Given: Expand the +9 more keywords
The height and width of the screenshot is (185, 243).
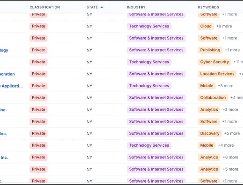Looking at the screenshot, I should (x=224, y=26).
